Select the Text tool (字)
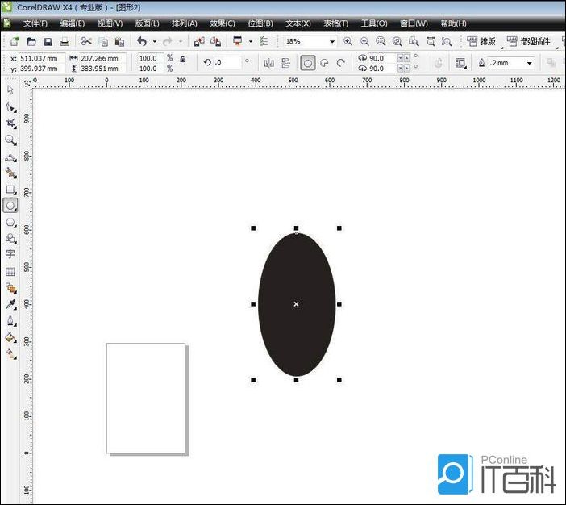 click(x=10, y=254)
